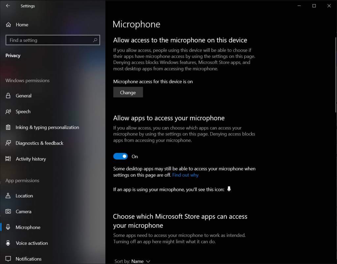The image size is (337, 264).
Task: Click the Find a setting search box
Action: [49, 40]
